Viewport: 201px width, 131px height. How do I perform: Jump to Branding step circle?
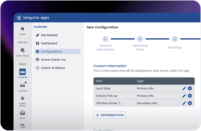tap(175, 39)
